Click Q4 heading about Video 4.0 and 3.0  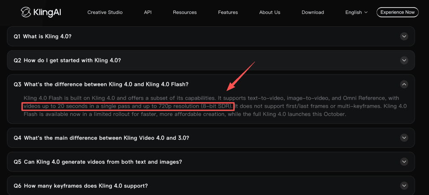[x=101, y=138]
